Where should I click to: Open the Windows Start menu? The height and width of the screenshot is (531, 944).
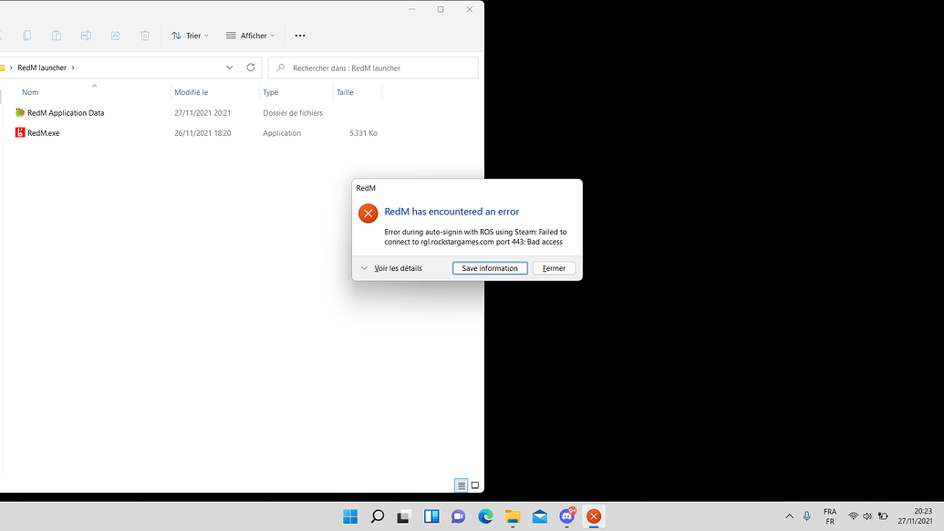tap(349, 515)
